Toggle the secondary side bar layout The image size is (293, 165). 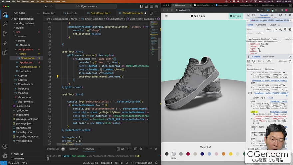click(x=151, y=6)
